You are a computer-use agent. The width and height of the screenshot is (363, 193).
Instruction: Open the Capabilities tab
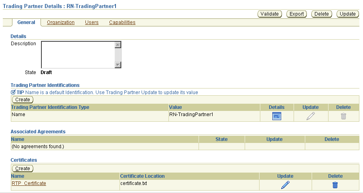122,22
